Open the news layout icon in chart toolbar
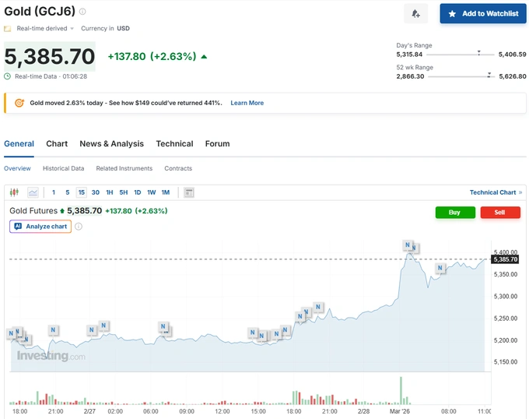 [x=188, y=192]
